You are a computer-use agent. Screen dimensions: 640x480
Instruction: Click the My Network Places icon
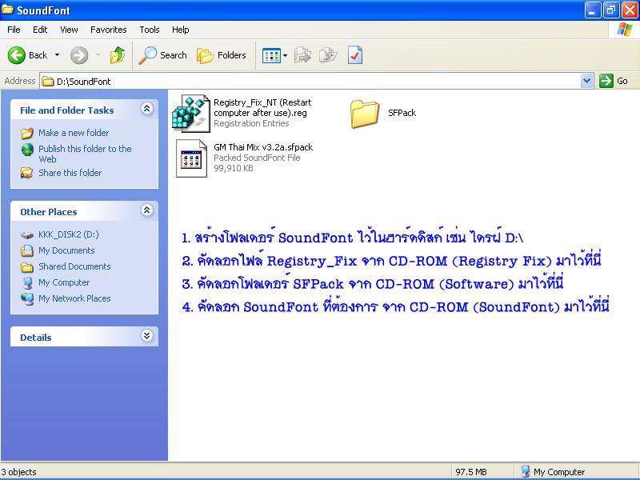click(x=27, y=298)
